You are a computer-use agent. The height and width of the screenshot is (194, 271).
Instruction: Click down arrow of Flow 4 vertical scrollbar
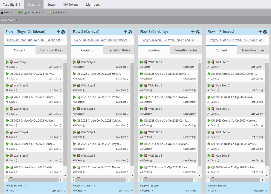tap(267, 176)
